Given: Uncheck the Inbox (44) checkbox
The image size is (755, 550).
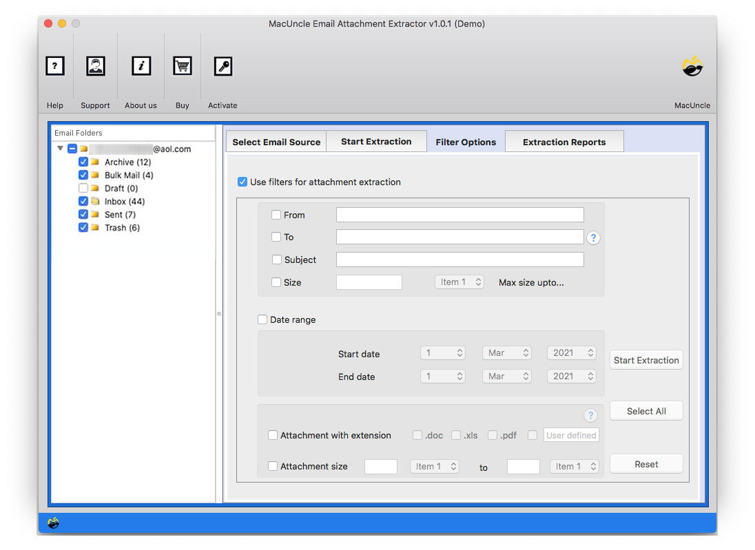Looking at the screenshot, I should [83, 201].
